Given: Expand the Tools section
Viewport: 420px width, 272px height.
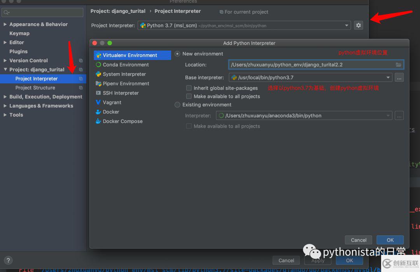Looking at the screenshot, I should tap(5, 115).
